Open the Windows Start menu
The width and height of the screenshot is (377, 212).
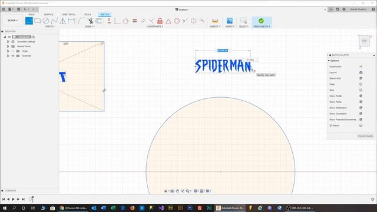pos(4,208)
